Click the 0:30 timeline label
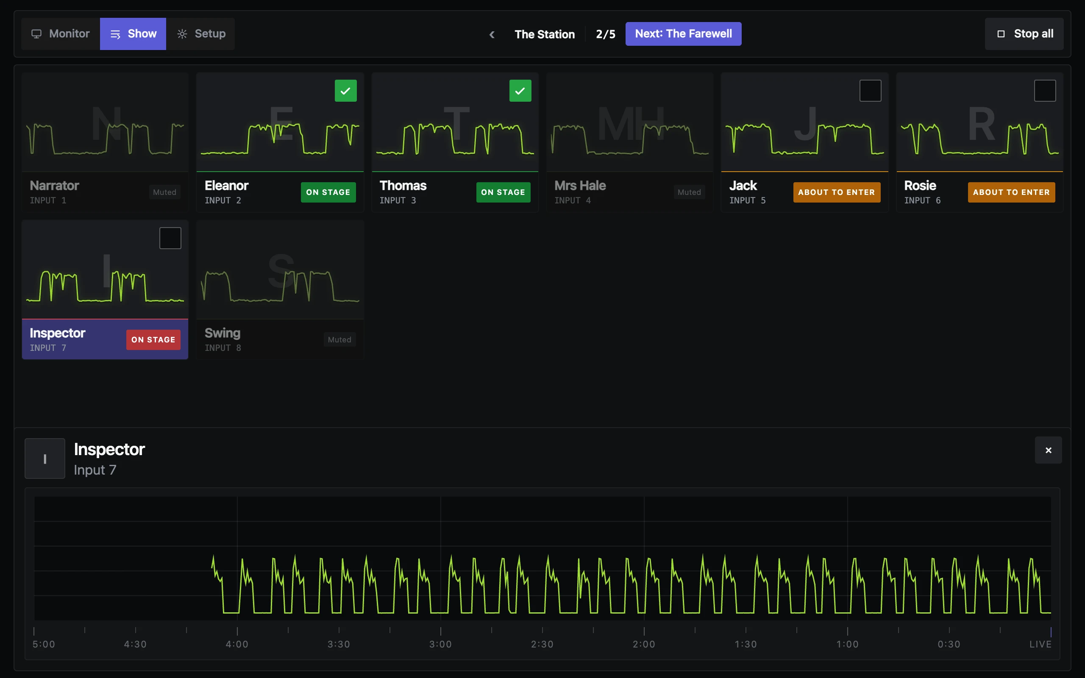Screen dimensions: 1085x678 tap(949, 644)
